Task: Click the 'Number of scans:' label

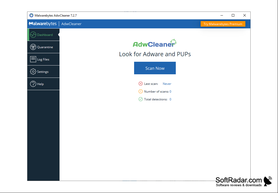Action: 156,92
